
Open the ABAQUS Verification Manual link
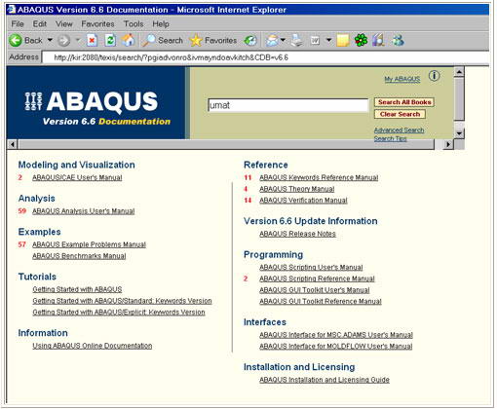tap(303, 201)
